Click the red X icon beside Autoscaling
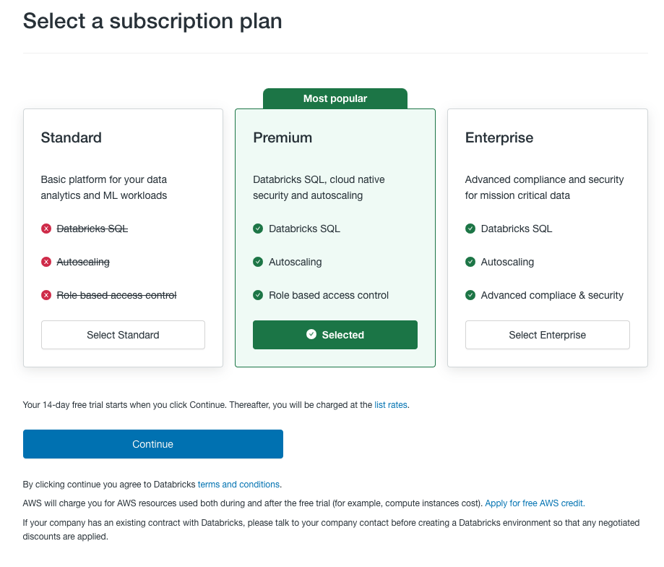The height and width of the screenshot is (567, 664). pyautogui.click(x=46, y=261)
